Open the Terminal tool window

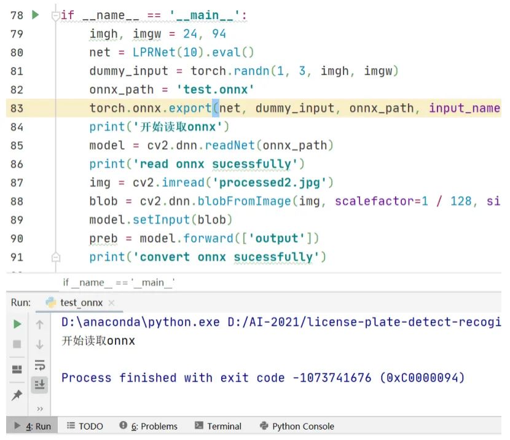(x=218, y=426)
